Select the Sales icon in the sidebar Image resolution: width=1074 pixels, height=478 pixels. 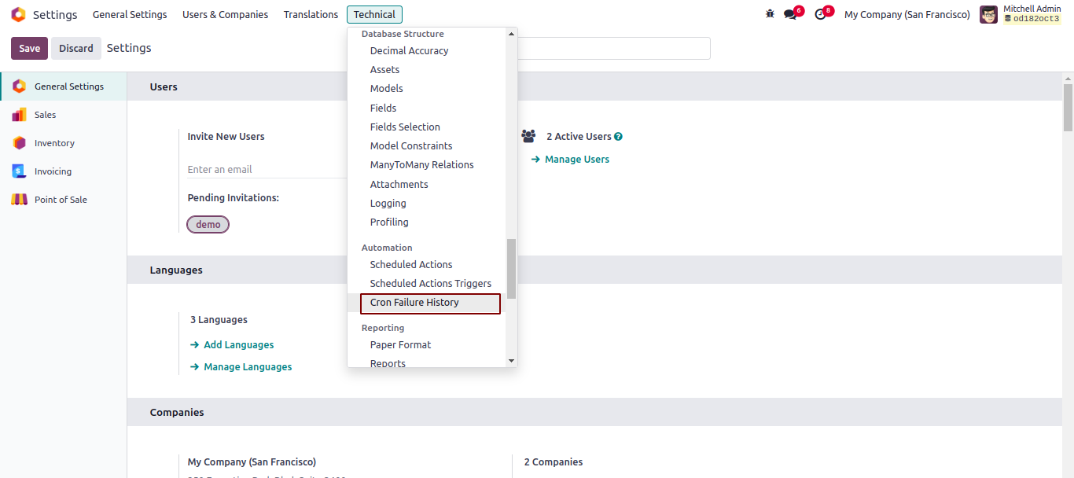pos(19,115)
